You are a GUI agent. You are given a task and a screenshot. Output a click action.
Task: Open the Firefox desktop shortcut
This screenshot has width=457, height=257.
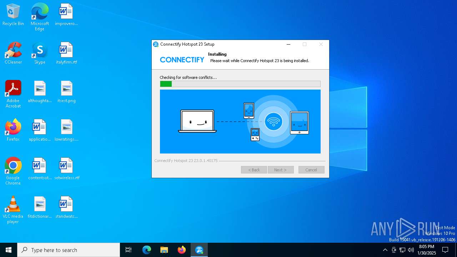(13, 131)
